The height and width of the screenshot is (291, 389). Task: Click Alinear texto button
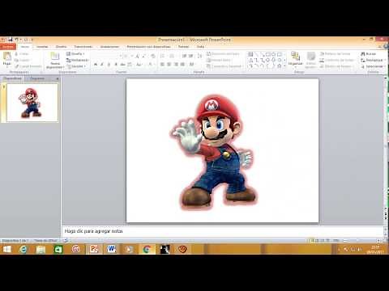(219, 60)
